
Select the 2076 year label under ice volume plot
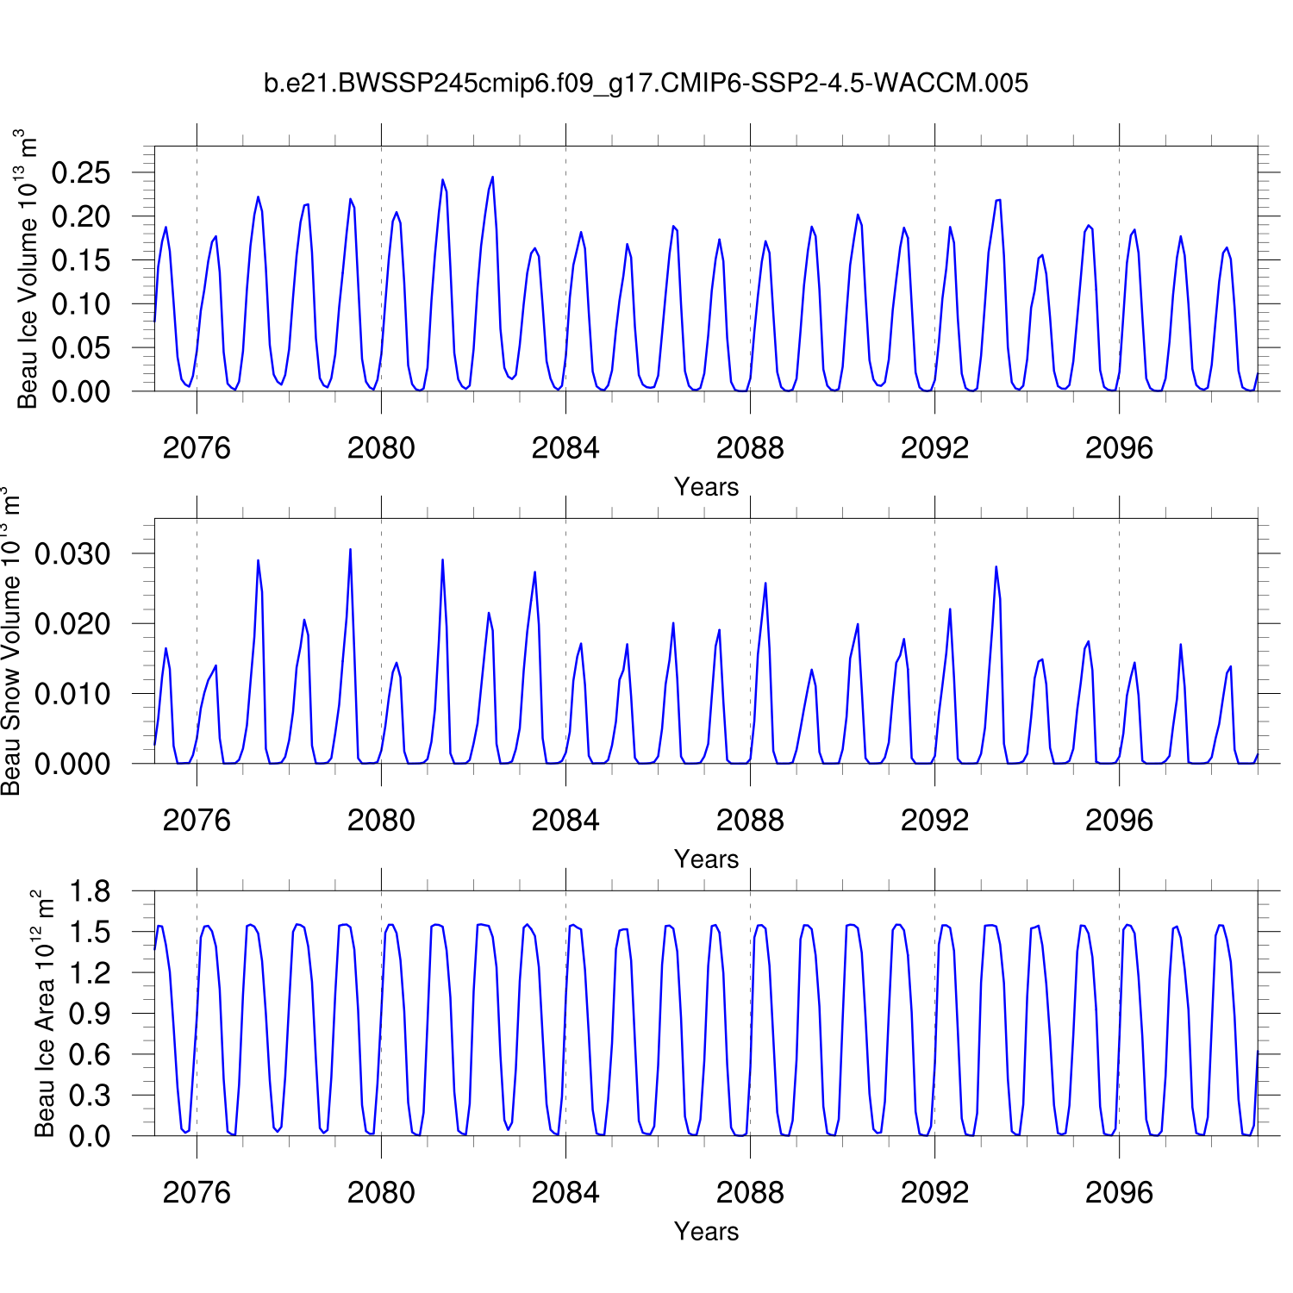coord(197,448)
